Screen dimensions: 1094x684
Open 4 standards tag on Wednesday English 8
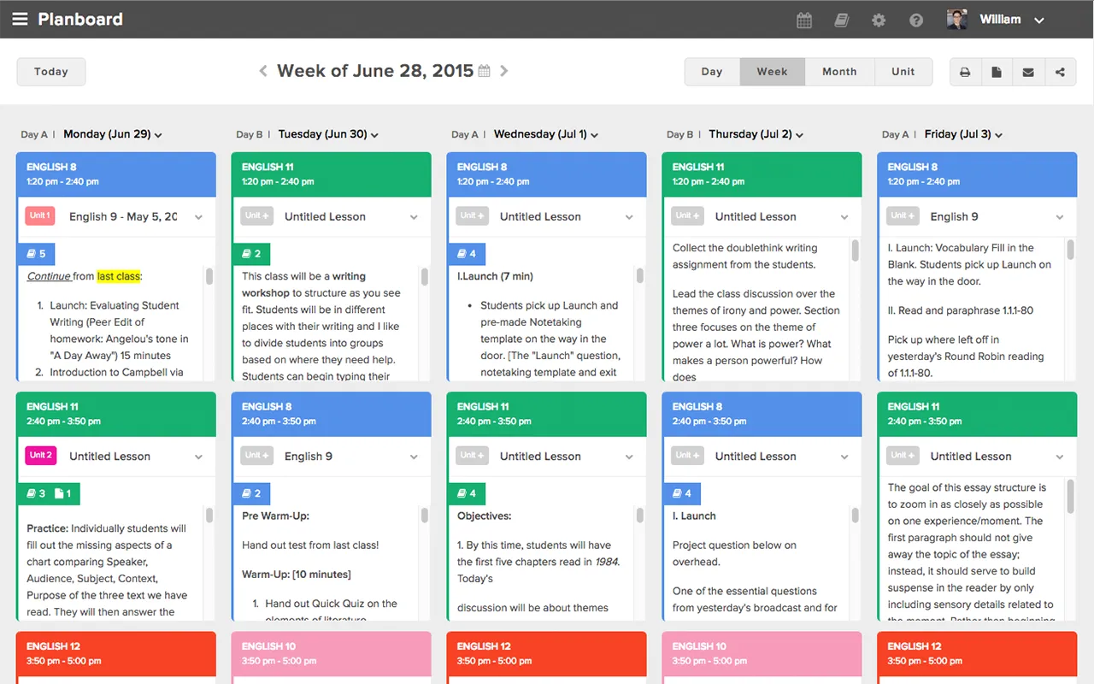pos(467,254)
